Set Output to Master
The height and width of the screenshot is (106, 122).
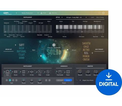(x=68, y=80)
